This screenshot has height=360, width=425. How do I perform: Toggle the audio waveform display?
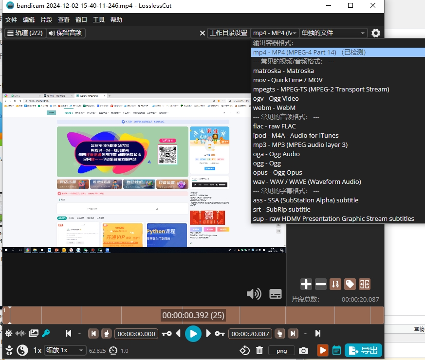coord(20,333)
